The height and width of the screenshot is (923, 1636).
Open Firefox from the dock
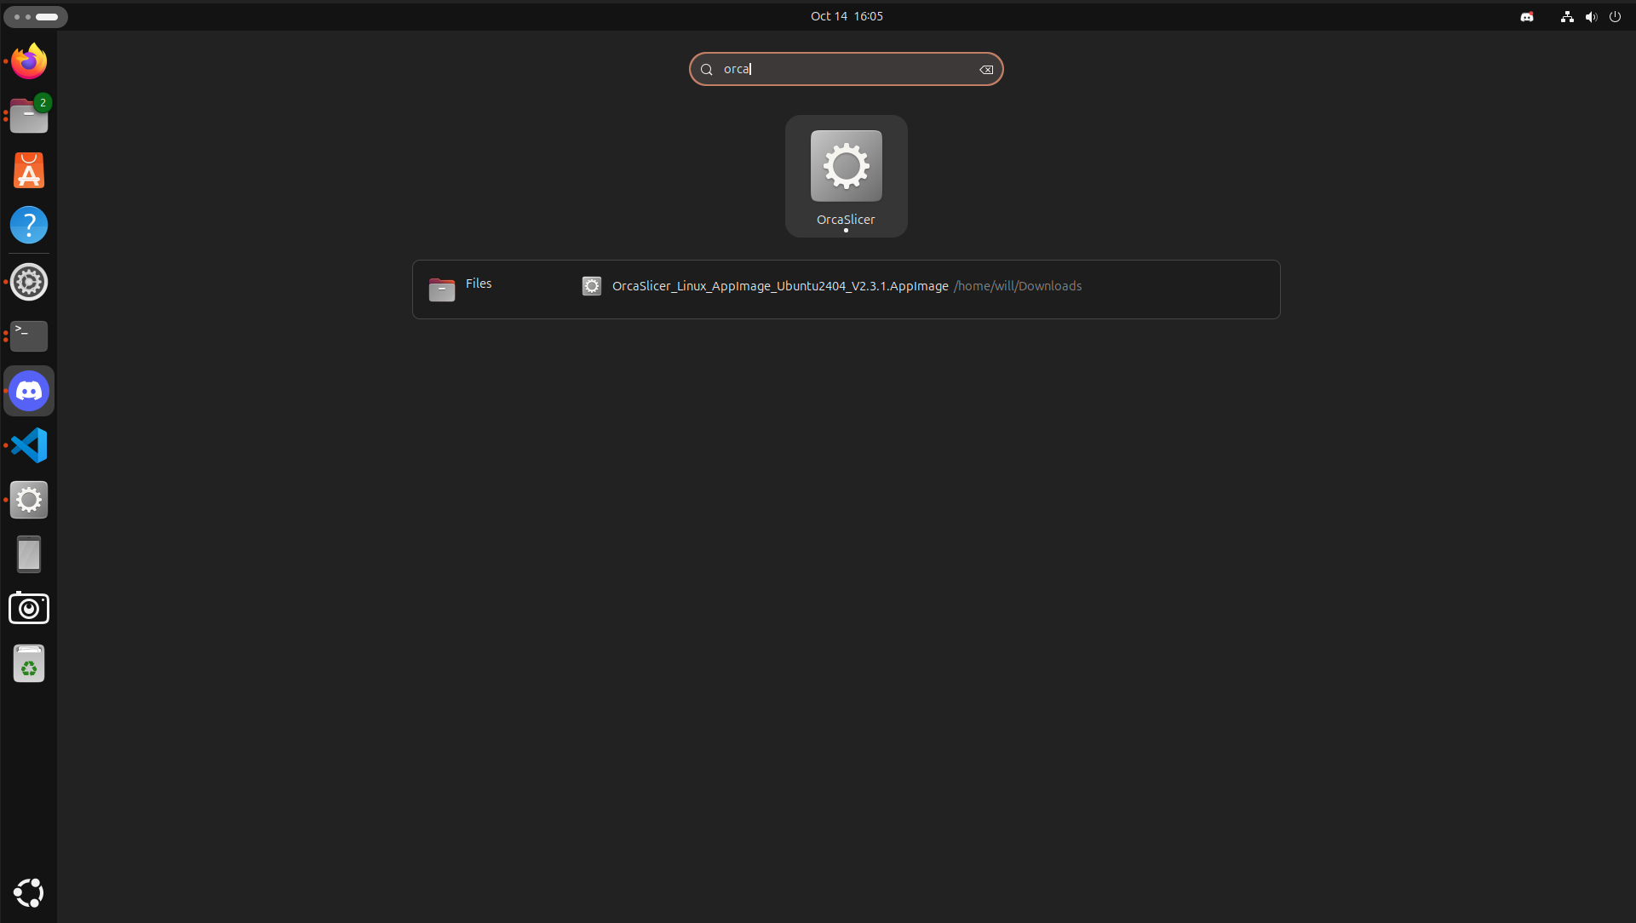pos(29,62)
